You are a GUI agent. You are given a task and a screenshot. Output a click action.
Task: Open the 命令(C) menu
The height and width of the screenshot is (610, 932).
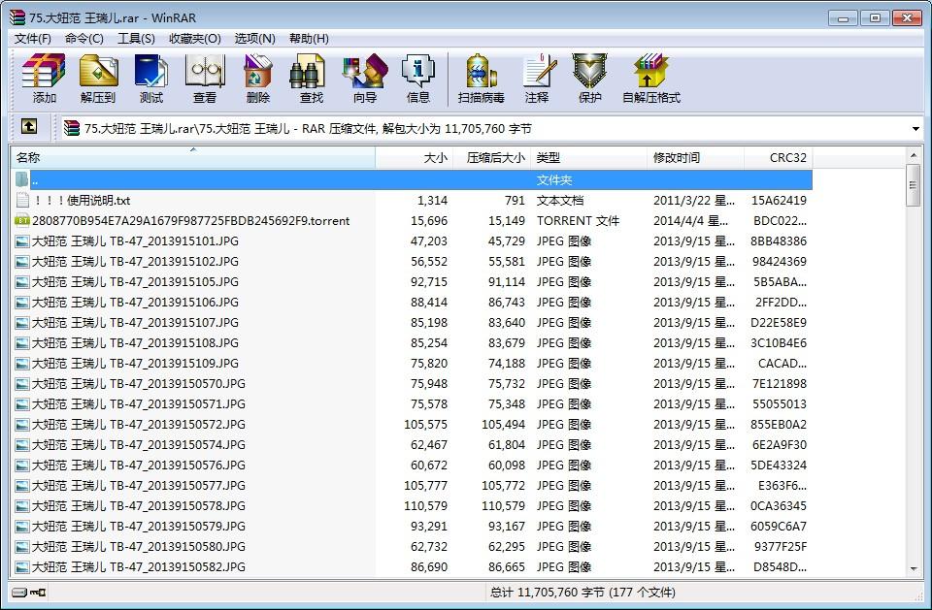pos(84,39)
